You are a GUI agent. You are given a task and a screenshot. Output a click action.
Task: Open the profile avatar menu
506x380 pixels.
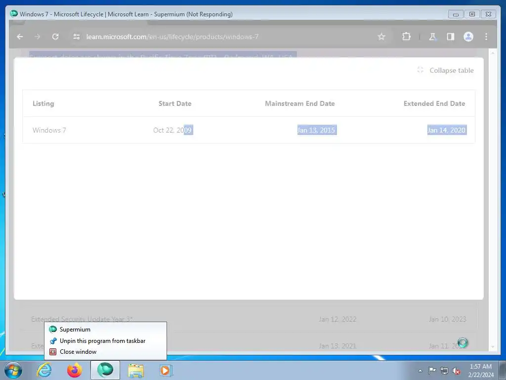(468, 37)
